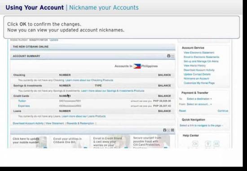
Task: Click THE NEW CITIBANK ONLINE header
Action: pos(31,47)
